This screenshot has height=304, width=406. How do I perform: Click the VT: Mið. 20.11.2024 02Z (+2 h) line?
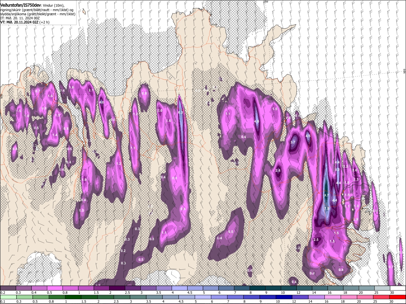[x=25, y=22]
